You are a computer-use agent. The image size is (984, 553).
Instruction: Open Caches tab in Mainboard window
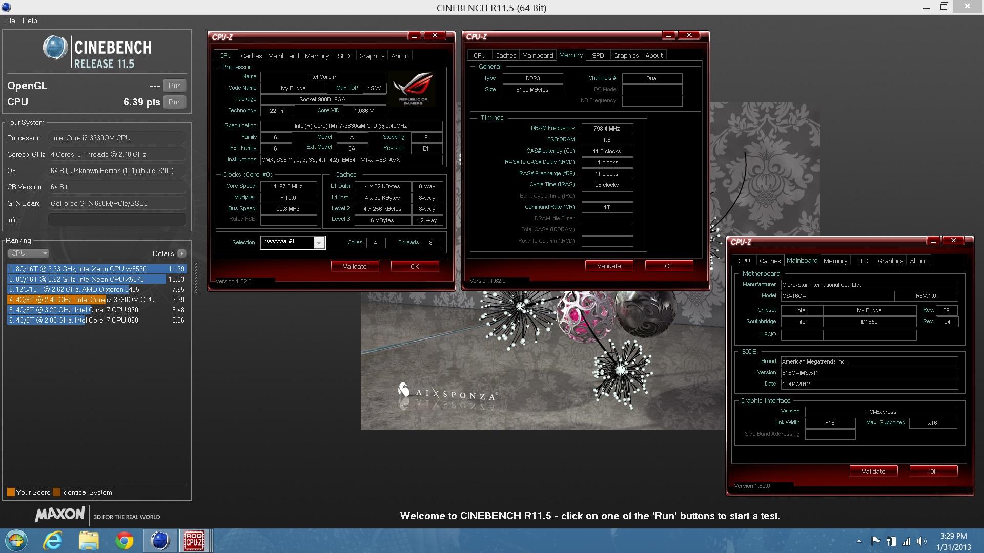point(770,261)
